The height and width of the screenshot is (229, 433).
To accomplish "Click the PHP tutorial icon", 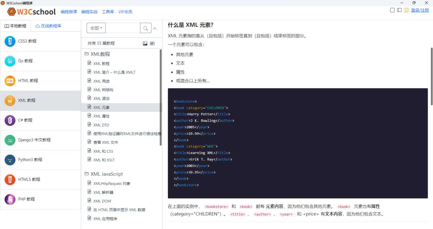I will pos(10,199).
